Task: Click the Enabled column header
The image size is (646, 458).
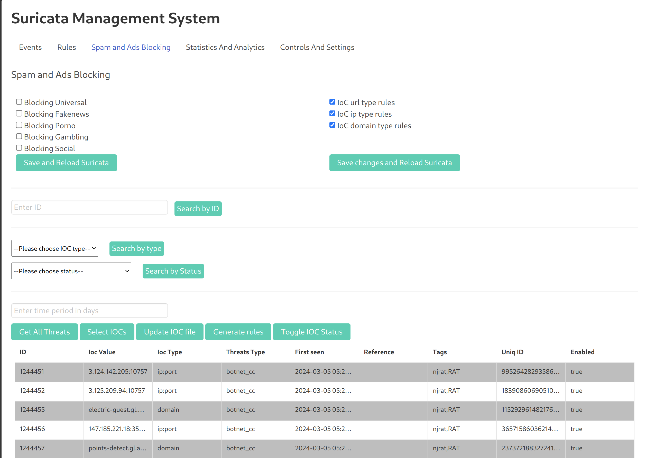Action: click(582, 352)
